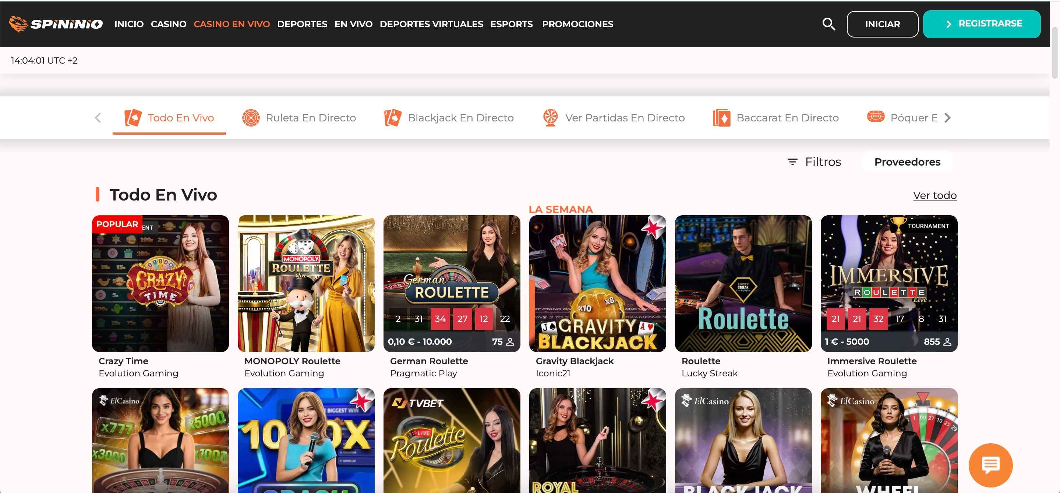Image resolution: width=1060 pixels, height=493 pixels.
Task: Advance categories with the right chevron arrow
Action: point(947,118)
